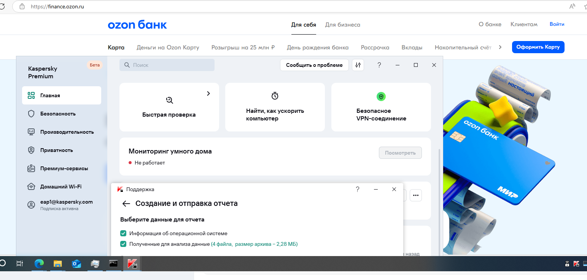The width and height of the screenshot is (587, 280).
Task: Open Производительность section in sidebar
Action: pos(62,132)
